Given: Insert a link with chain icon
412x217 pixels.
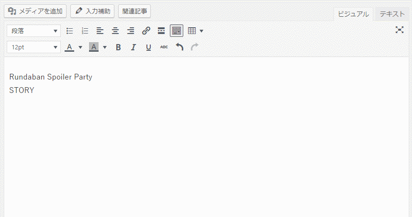Looking at the screenshot, I should (x=146, y=31).
